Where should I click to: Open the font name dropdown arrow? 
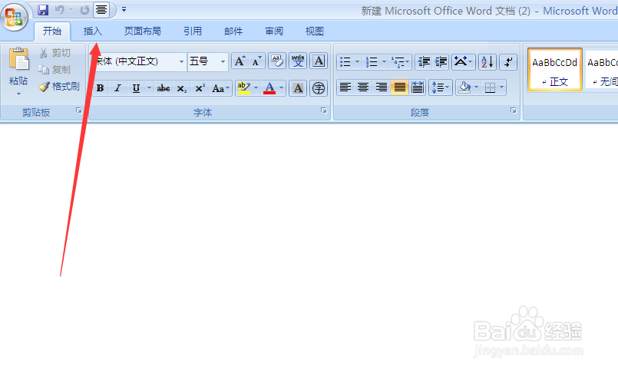point(181,62)
